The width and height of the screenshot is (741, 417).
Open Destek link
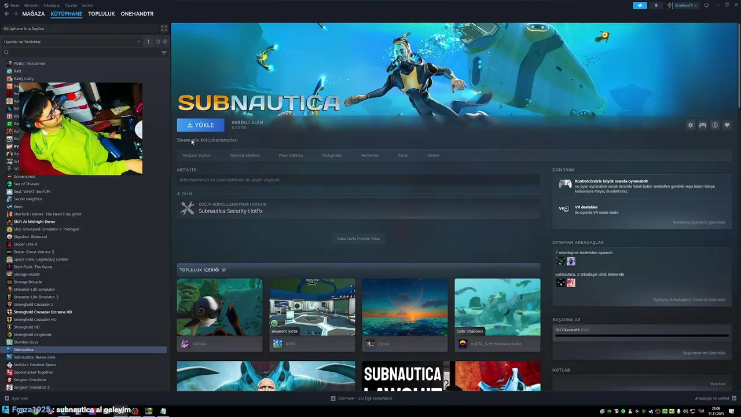tap(434, 155)
